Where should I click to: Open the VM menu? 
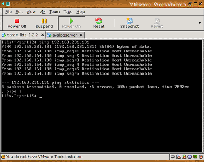tap(42, 12)
